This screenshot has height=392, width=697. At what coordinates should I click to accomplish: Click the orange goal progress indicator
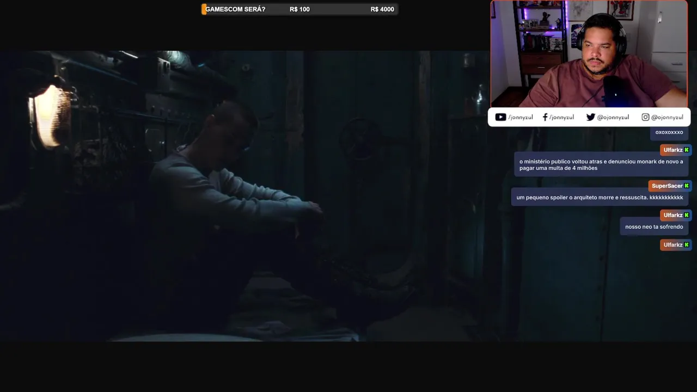pos(204,9)
